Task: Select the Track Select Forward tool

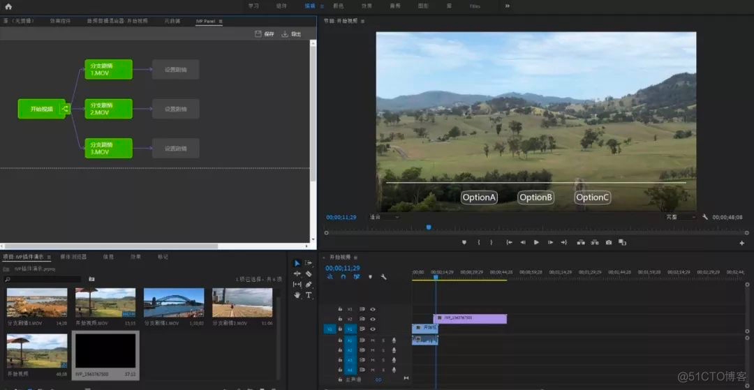Action: pos(309,263)
